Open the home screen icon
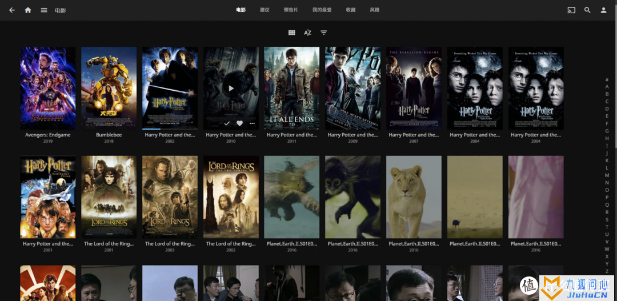The image size is (617, 301). pos(28,10)
